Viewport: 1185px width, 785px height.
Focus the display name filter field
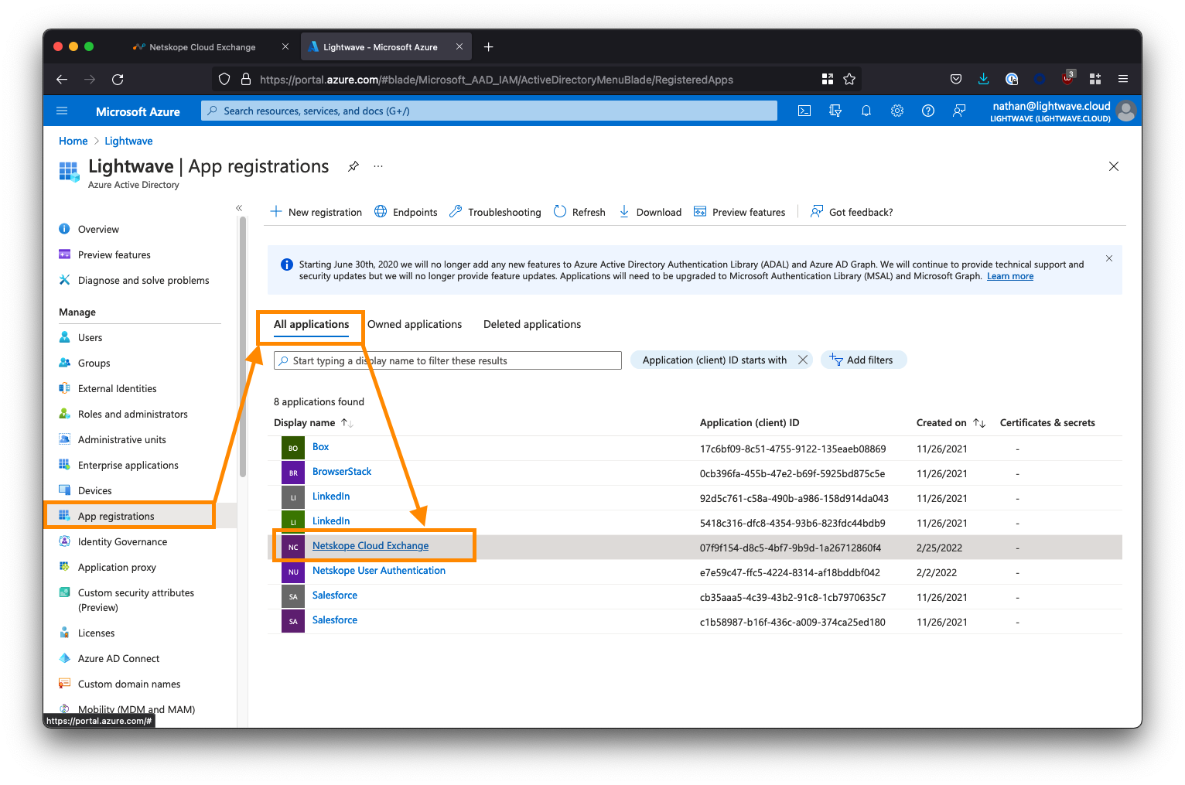(x=449, y=360)
